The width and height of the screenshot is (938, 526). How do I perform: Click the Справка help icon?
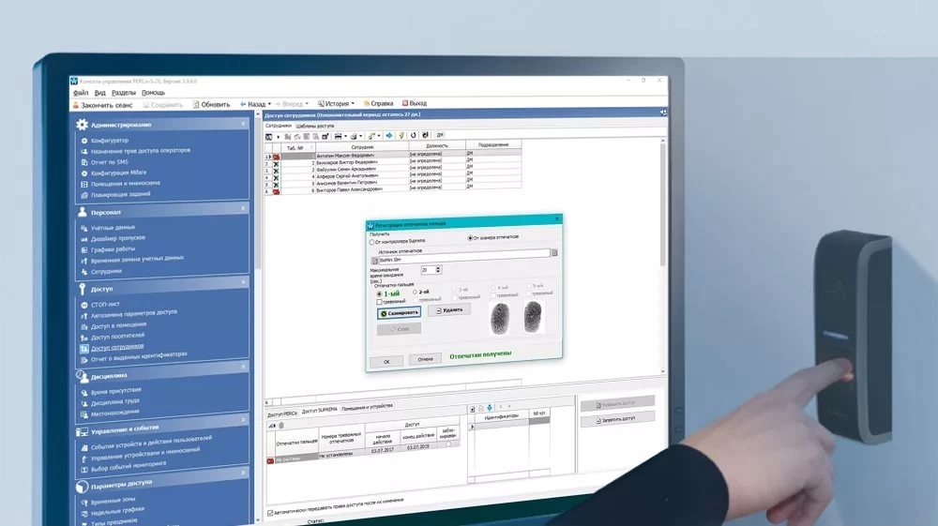tap(367, 103)
